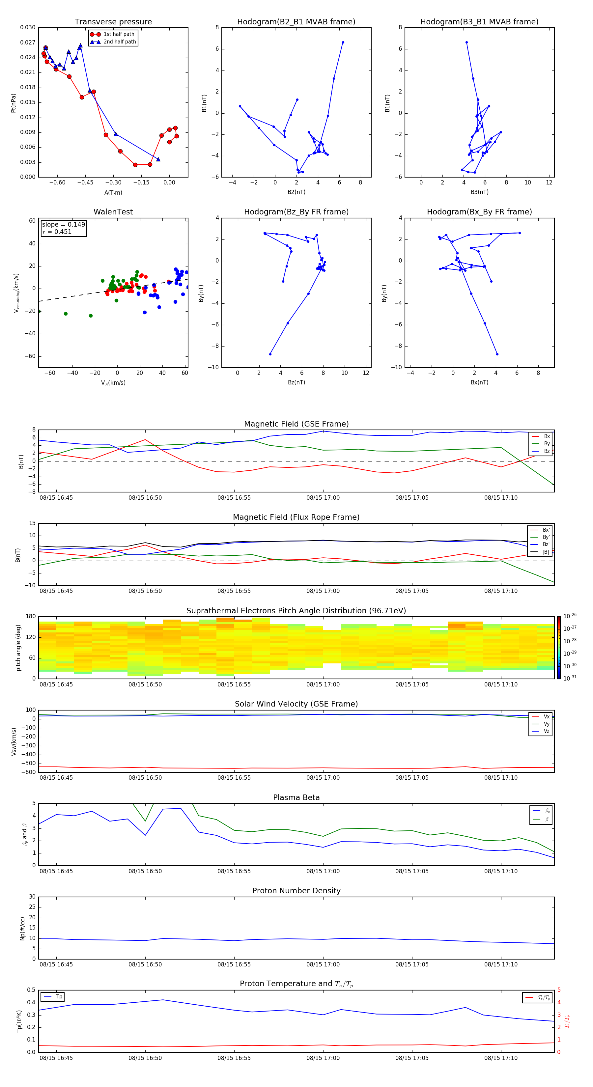Select "Vy" entry in solar wind legend
This screenshot has height=1087, width=593.
pos(541,724)
